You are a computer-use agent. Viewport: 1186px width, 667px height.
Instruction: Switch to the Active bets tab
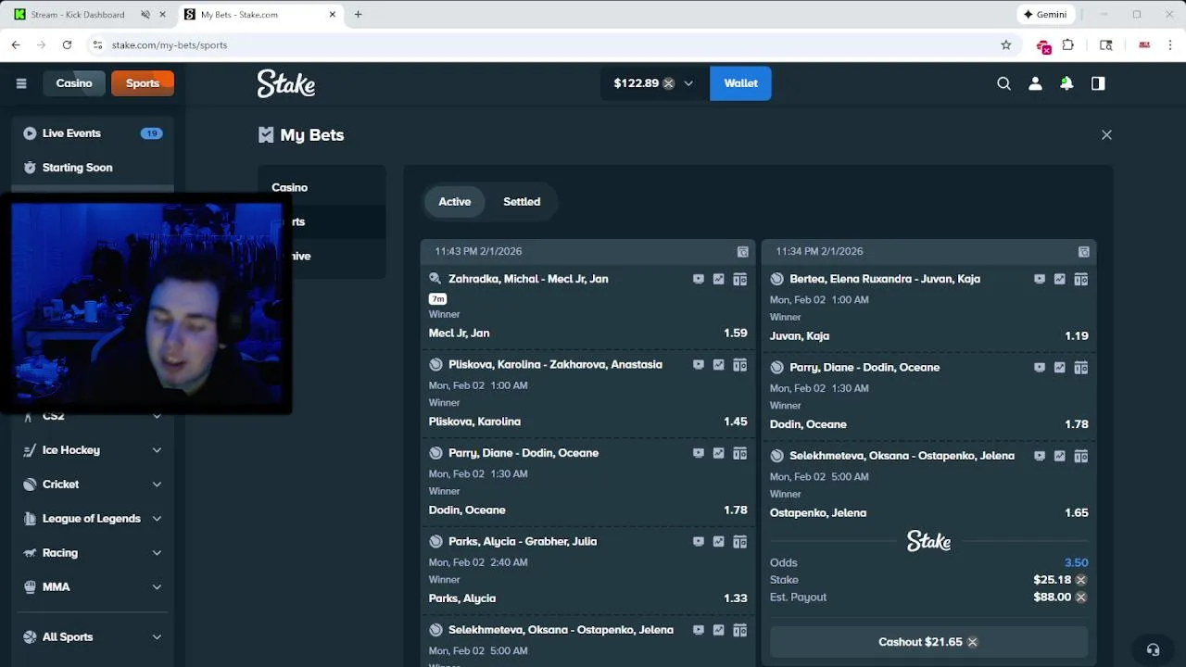(x=454, y=202)
